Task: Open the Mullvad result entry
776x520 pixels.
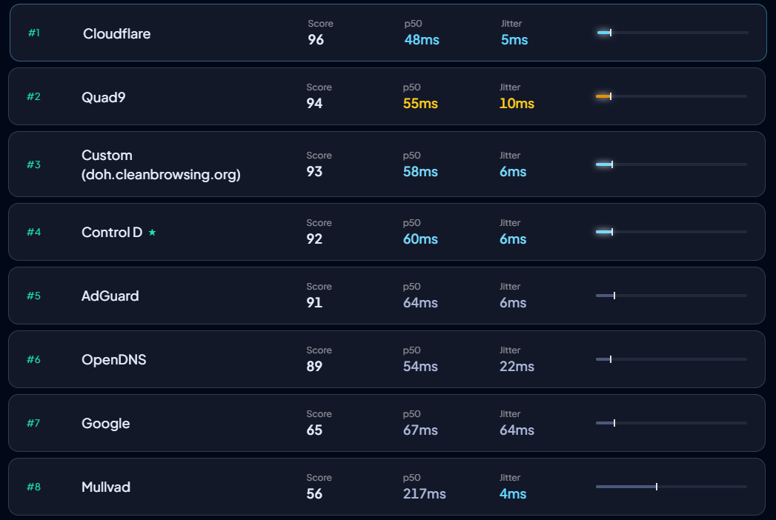Action: click(x=386, y=487)
